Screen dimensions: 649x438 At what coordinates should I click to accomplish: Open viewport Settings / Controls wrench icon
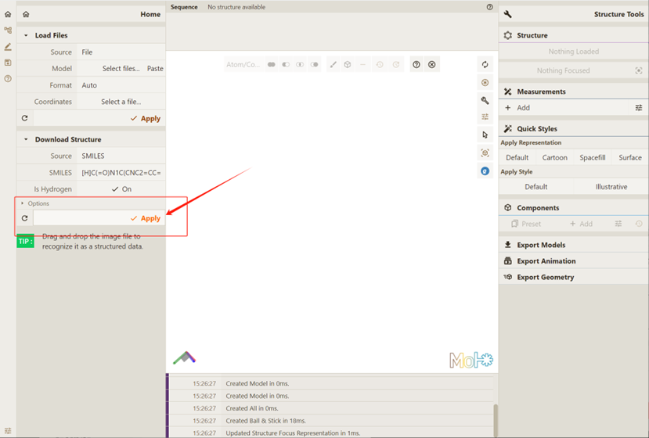(485, 100)
